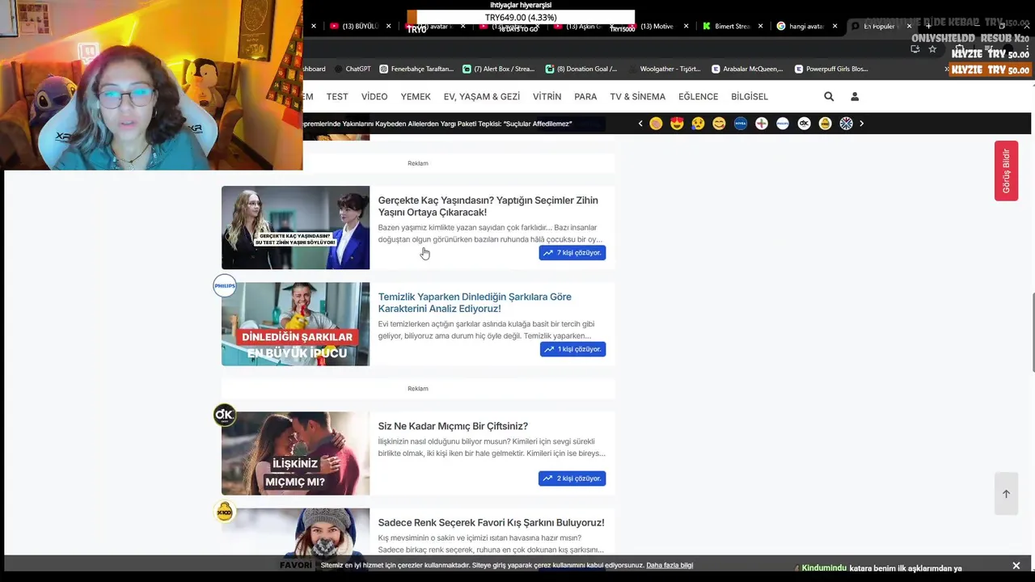The width and height of the screenshot is (1035, 582).
Task: Open the site search magnifier icon
Action: tap(829, 96)
